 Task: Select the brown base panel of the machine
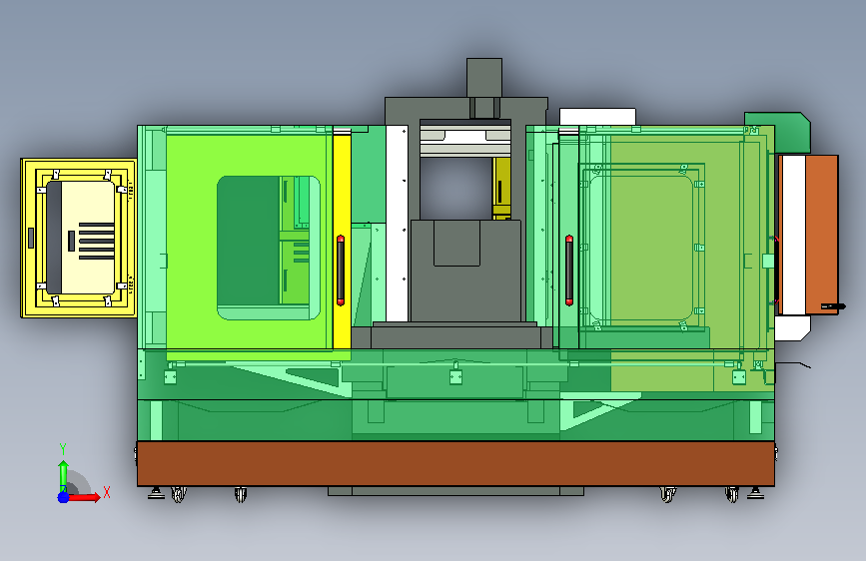(455, 464)
